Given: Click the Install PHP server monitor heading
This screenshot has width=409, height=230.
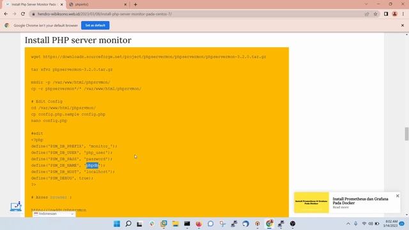Looking at the screenshot, I should coord(78,40).
